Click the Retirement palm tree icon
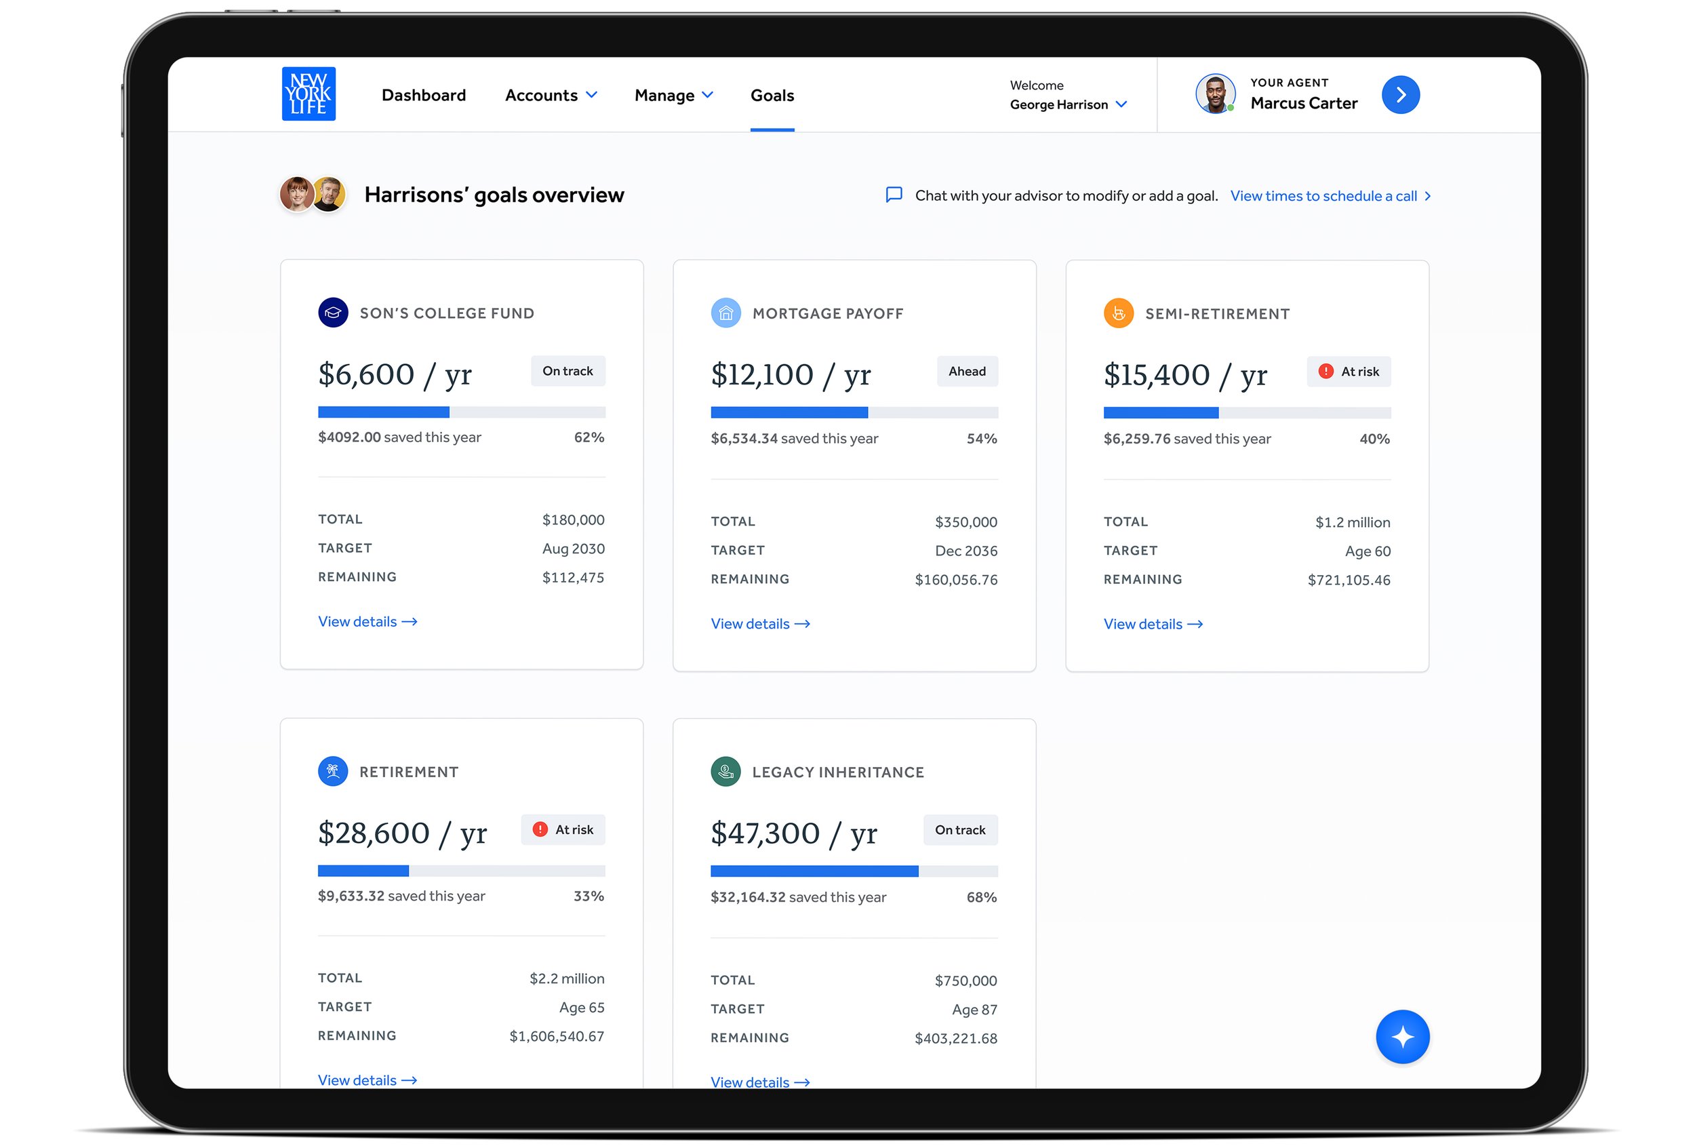The height and width of the screenshot is (1146, 1695). (x=333, y=771)
